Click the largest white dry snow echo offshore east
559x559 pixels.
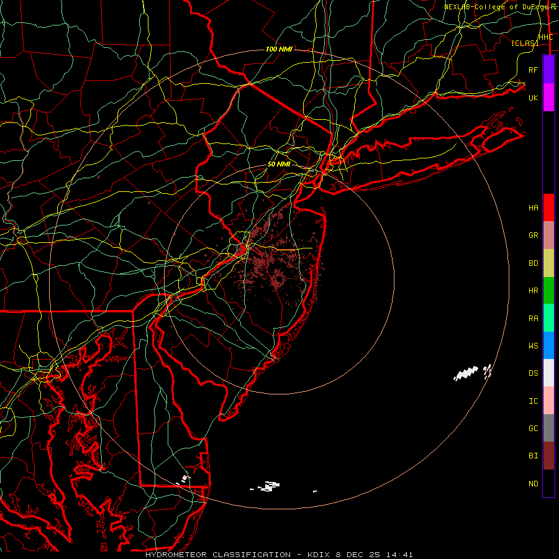[x=466, y=373]
